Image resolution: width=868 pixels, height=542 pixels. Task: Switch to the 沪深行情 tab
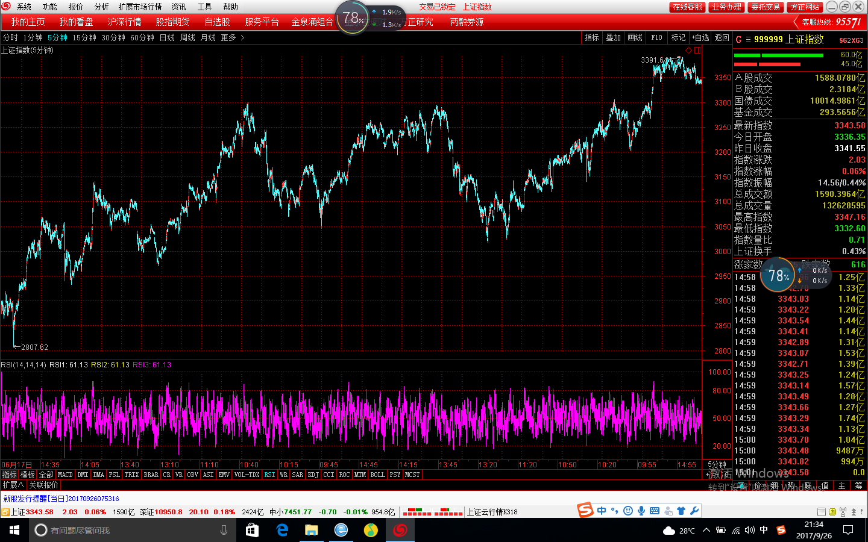(125, 22)
